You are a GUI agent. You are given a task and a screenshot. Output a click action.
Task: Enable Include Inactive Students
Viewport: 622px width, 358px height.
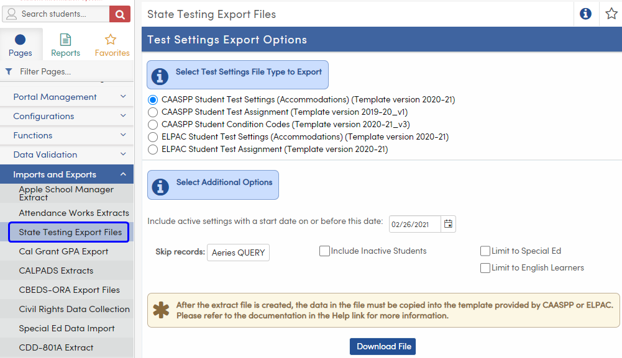(x=324, y=251)
